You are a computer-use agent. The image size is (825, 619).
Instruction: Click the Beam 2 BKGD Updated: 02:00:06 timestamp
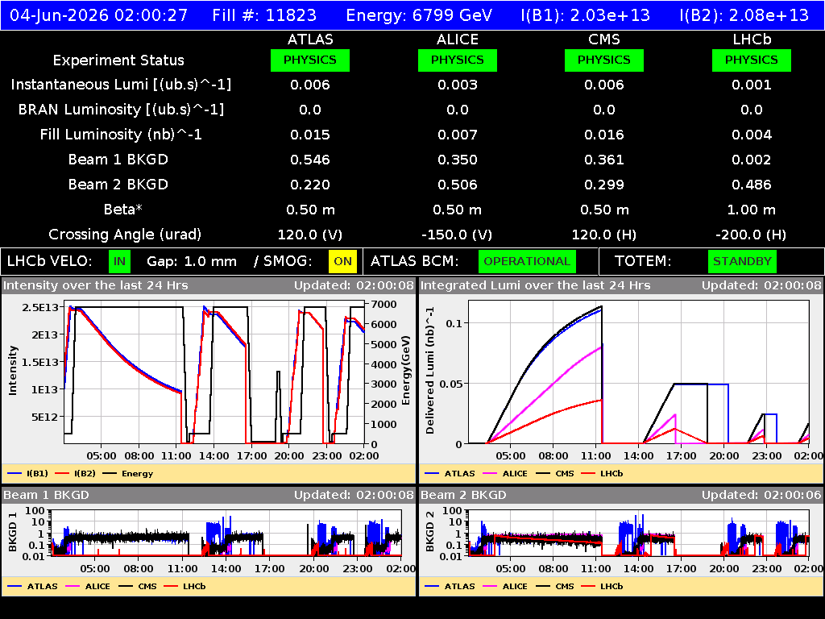click(x=761, y=495)
